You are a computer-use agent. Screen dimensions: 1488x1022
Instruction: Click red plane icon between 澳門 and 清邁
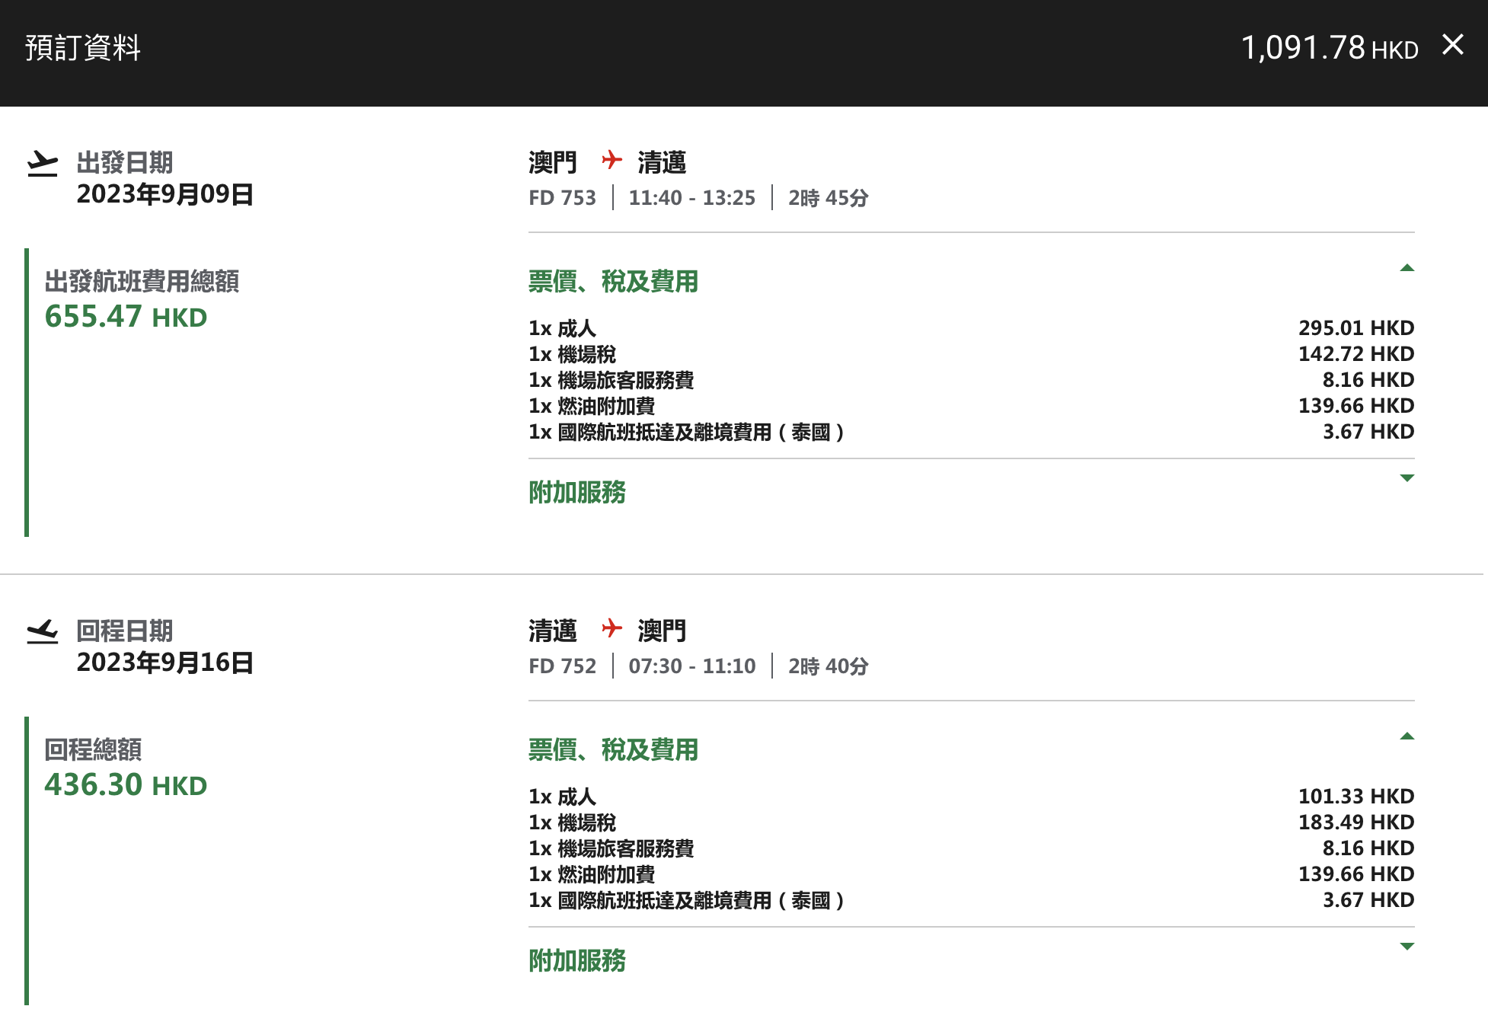611,160
